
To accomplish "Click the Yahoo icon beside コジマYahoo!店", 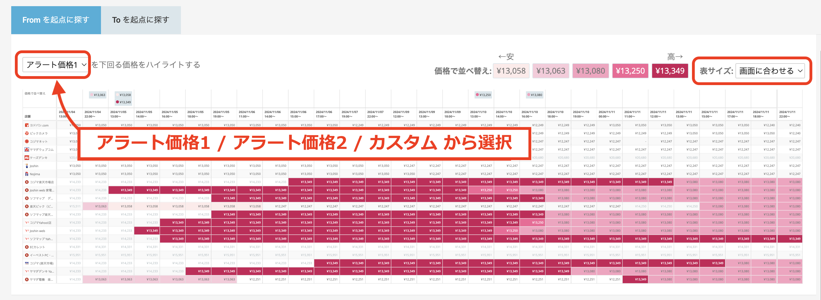I will pyautogui.click(x=27, y=223).
